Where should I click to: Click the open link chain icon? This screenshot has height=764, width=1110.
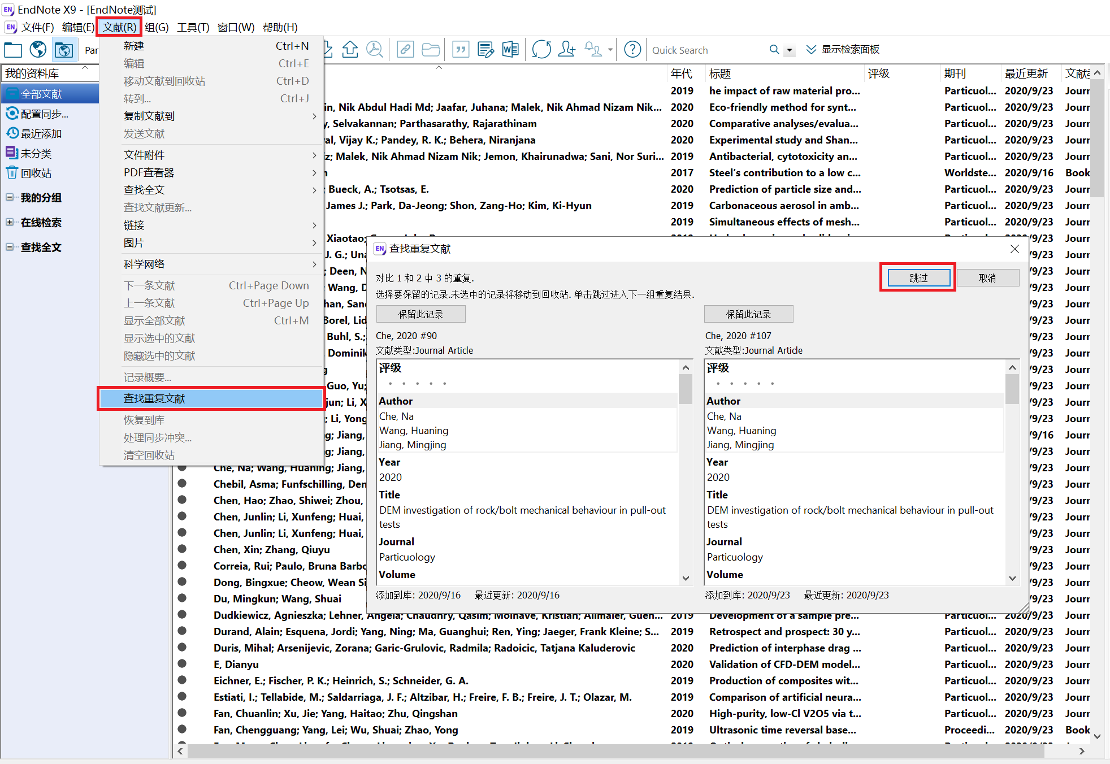[x=405, y=50]
